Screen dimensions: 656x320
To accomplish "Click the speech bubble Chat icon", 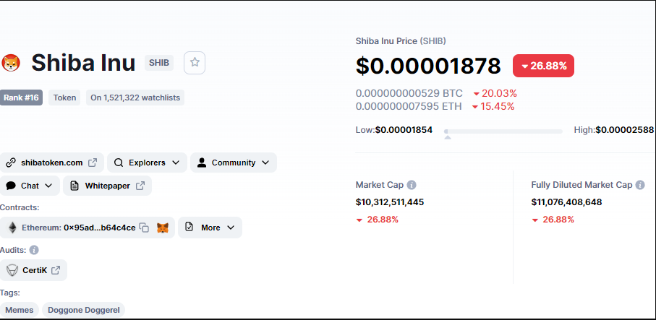I will [x=11, y=186].
